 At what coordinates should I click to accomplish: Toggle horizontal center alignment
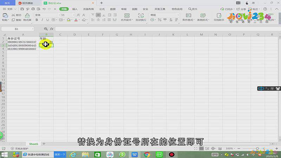tap(98, 20)
